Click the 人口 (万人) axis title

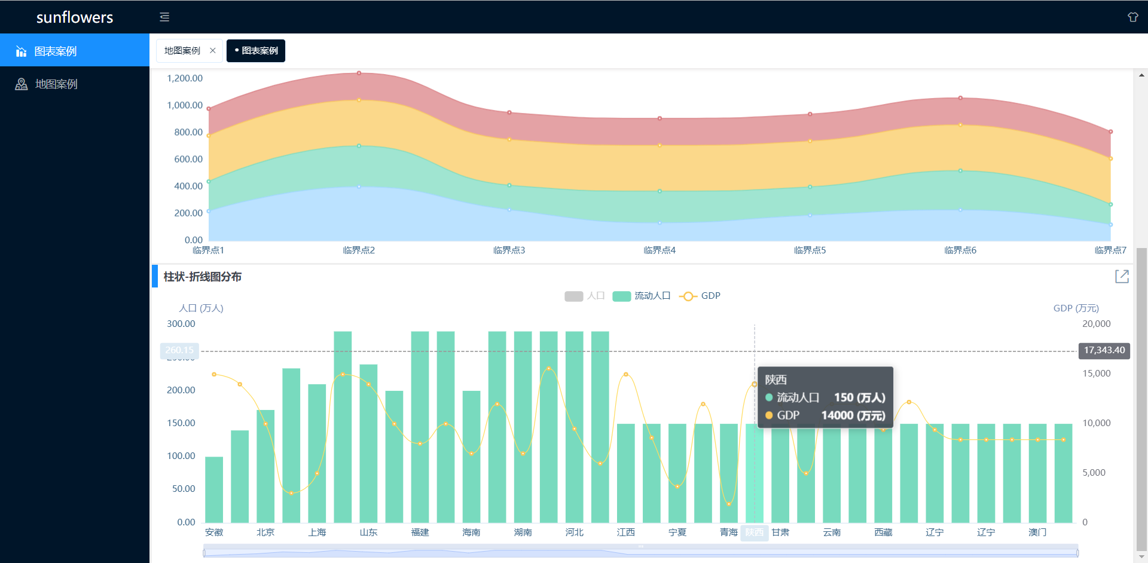pos(201,308)
